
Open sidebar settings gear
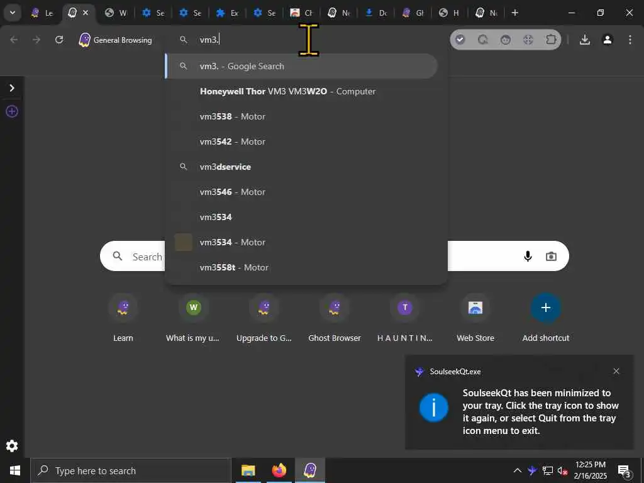click(x=12, y=446)
